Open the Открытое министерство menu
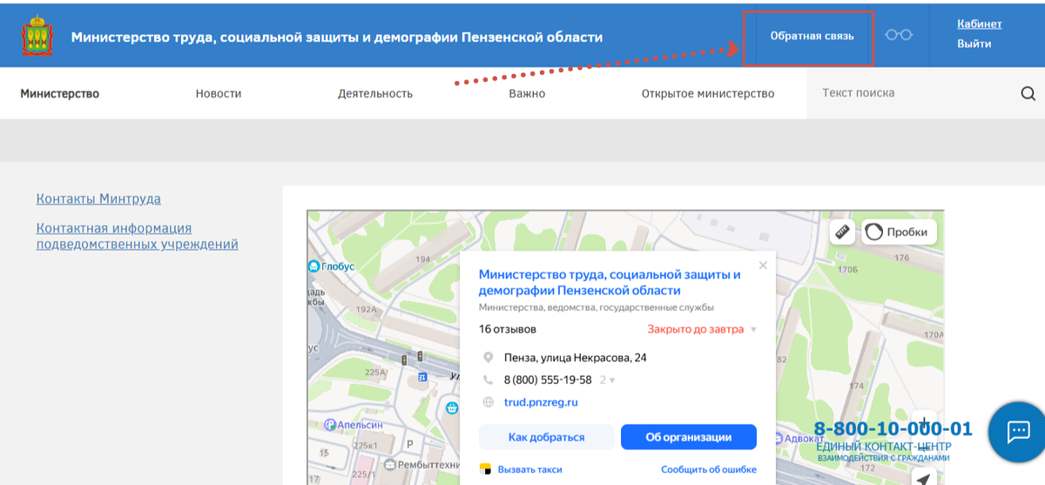The width and height of the screenshot is (1045, 485). (708, 94)
